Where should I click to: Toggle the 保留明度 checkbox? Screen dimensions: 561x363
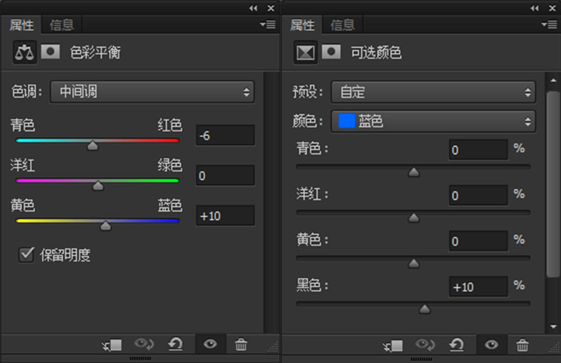coord(26,255)
